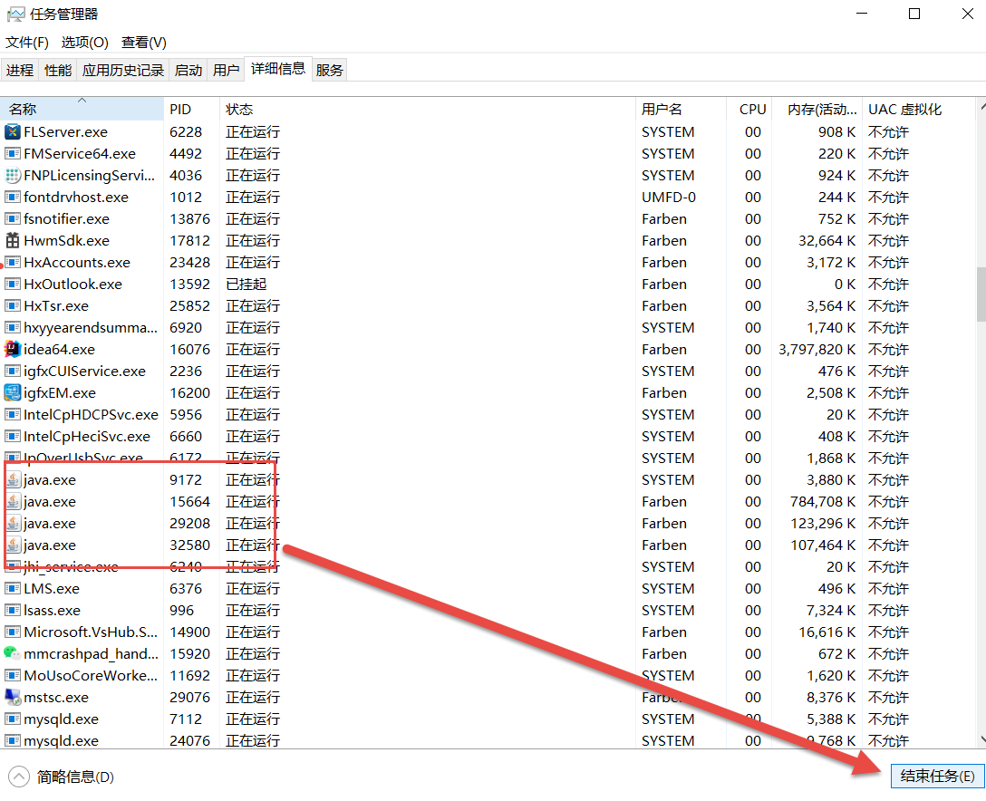Switch to the 进程 tab
986x801 pixels.
[20, 71]
